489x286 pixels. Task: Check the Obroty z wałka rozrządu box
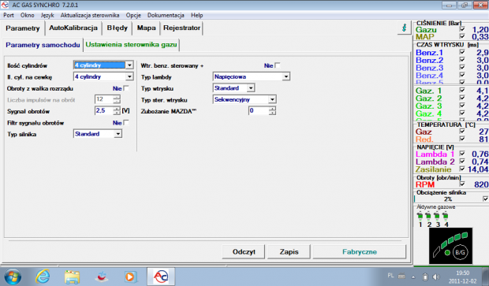(126, 88)
